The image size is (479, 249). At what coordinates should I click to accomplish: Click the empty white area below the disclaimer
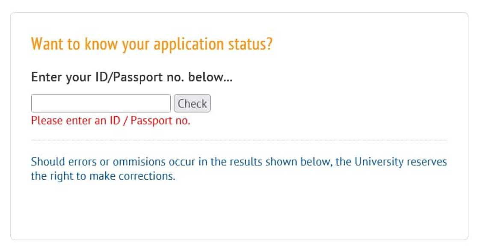click(239, 210)
